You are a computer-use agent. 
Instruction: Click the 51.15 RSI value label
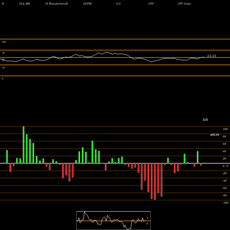click(212, 56)
